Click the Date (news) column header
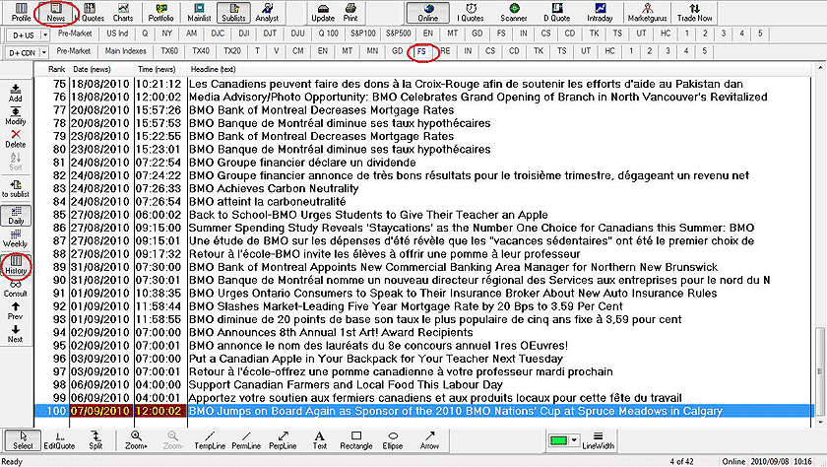 coord(92,69)
